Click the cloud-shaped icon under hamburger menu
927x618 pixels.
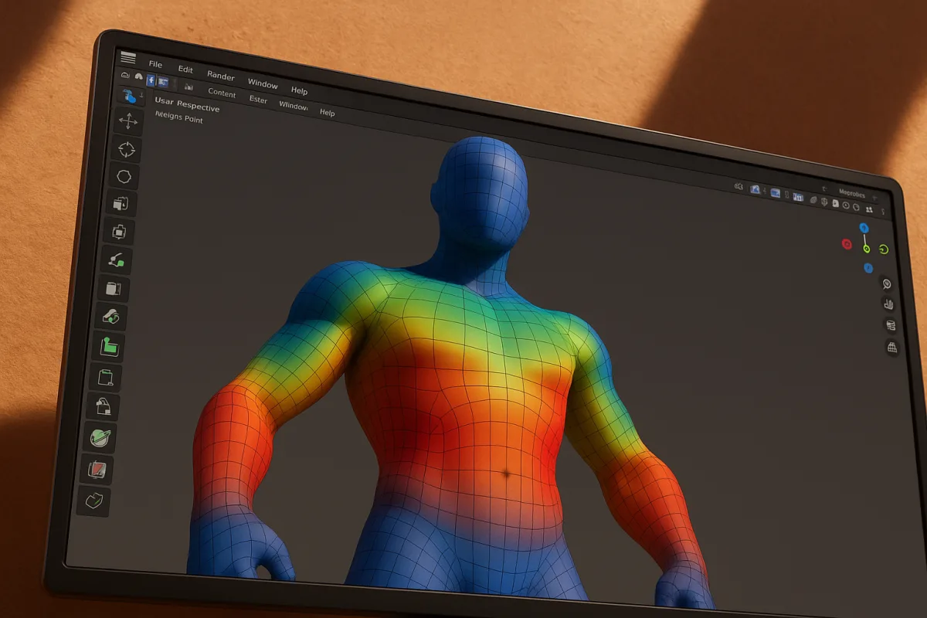click(x=125, y=75)
